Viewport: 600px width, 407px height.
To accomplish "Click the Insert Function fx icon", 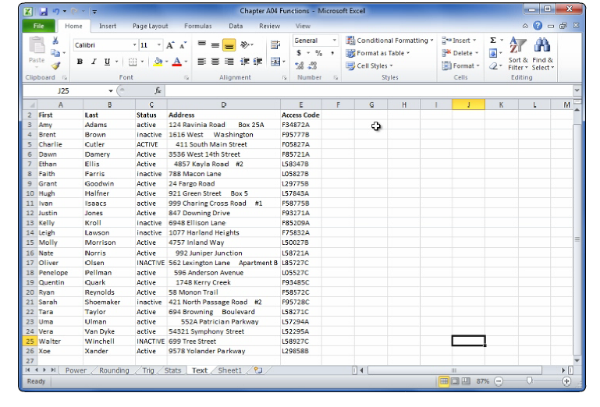I will pyautogui.click(x=158, y=90).
